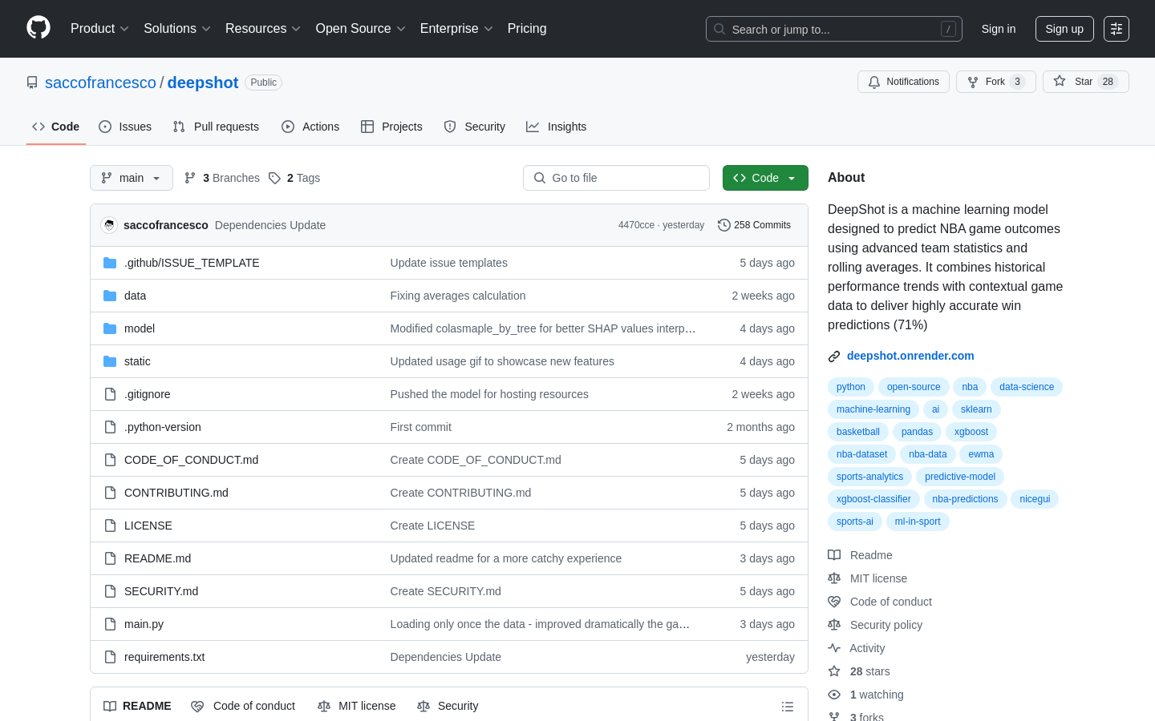Open README outline list icon
This screenshot has height=721, width=1155.
click(x=788, y=707)
